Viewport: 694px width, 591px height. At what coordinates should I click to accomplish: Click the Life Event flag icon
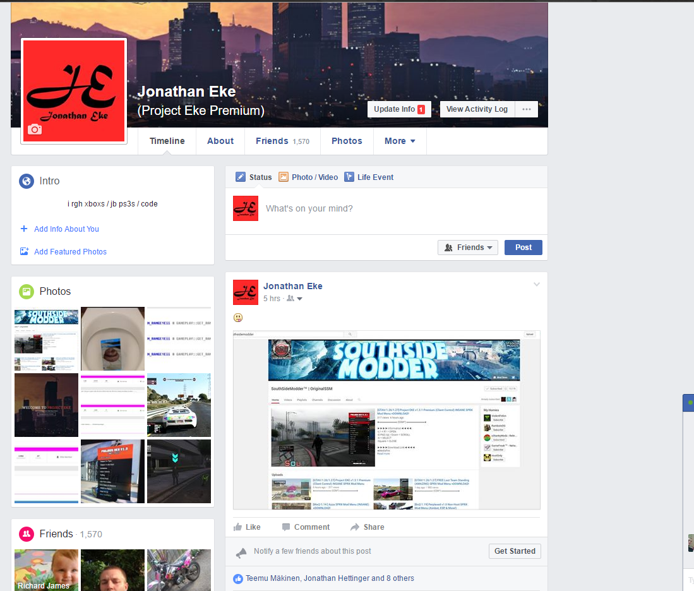click(x=349, y=177)
